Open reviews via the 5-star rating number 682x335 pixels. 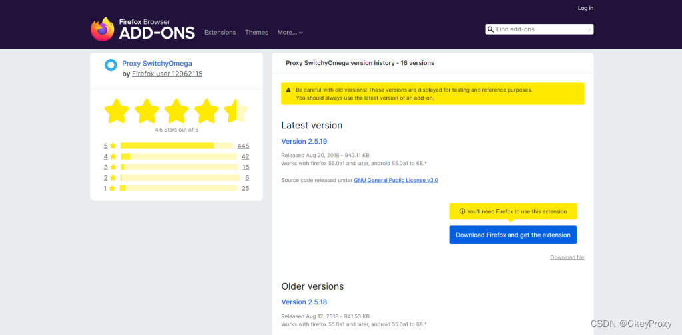(x=106, y=146)
